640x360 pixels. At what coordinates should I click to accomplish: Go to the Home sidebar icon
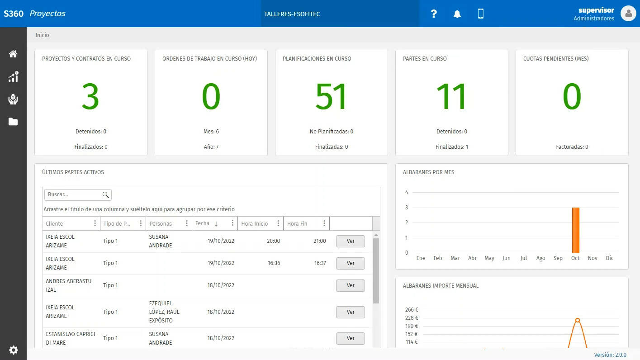pos(13,54)
